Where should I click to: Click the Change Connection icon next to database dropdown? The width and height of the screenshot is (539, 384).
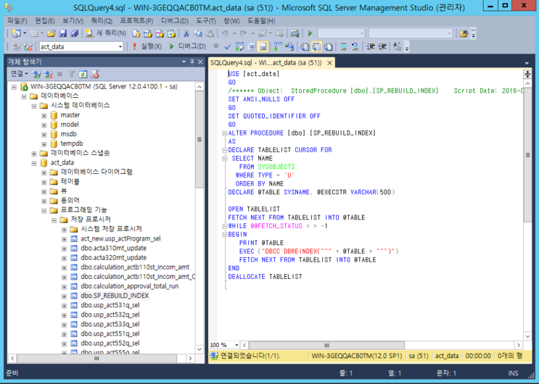tap(28, 46)
